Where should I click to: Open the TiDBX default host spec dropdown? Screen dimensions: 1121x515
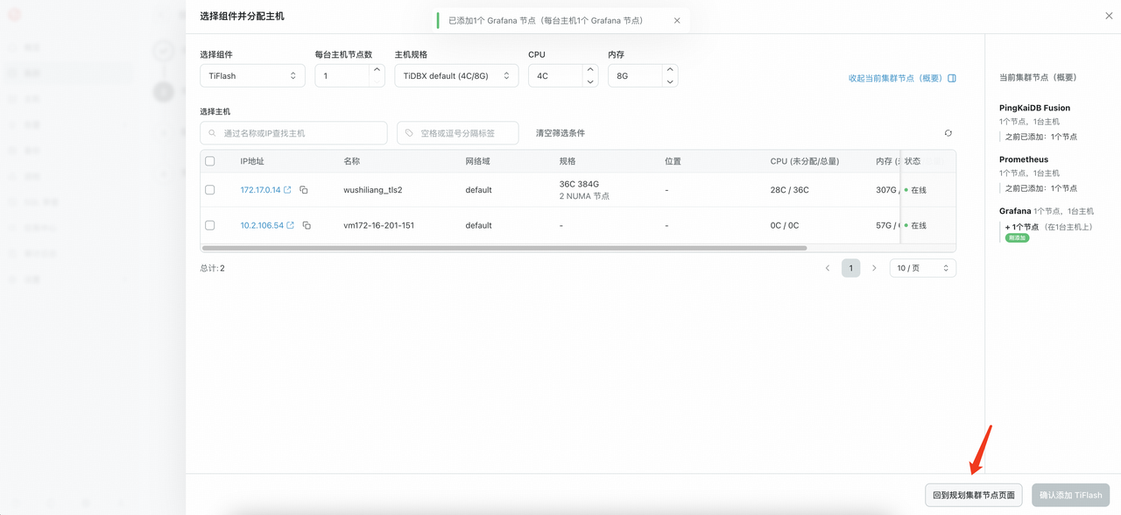[x=456, y=76]
